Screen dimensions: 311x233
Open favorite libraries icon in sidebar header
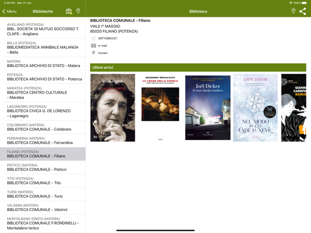pyautogui.click(x=69, y=11)
